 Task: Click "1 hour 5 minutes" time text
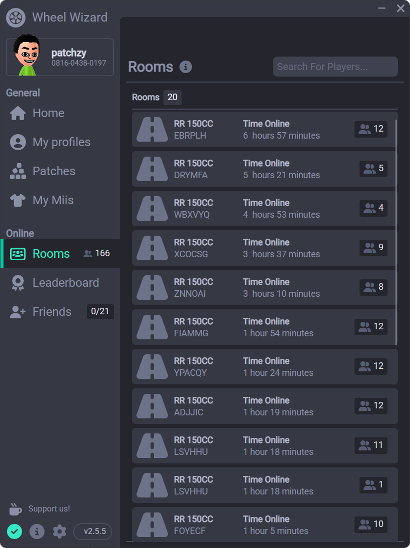(x=276, y=531)
